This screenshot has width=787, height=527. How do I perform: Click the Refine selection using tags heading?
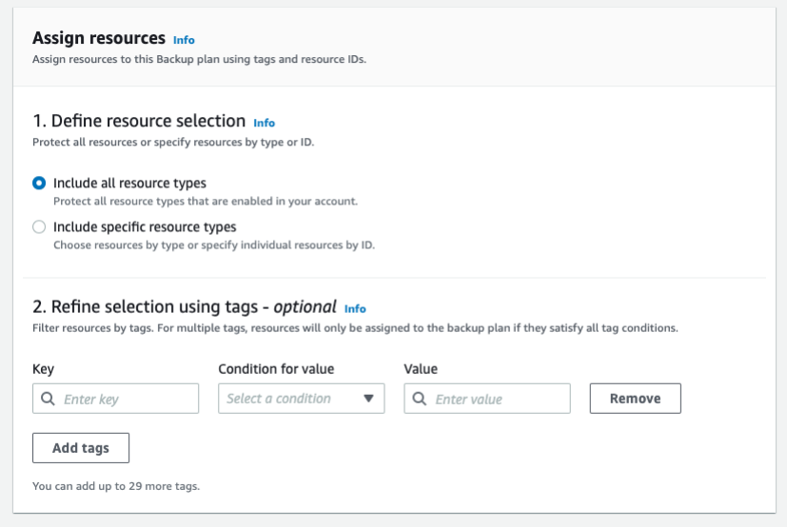tap(185, 306)
